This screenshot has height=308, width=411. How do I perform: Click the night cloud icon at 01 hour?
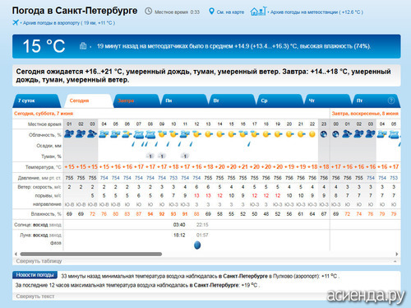coord(69,134)
